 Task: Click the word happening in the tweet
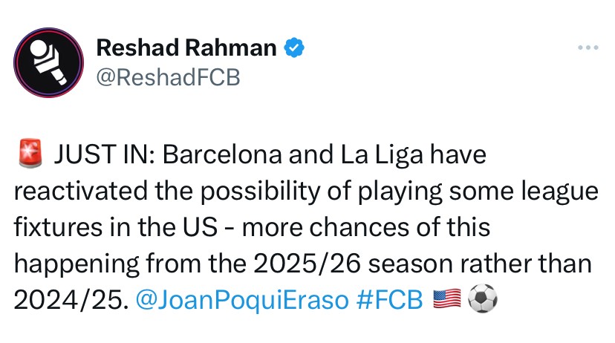pos(77,264)
